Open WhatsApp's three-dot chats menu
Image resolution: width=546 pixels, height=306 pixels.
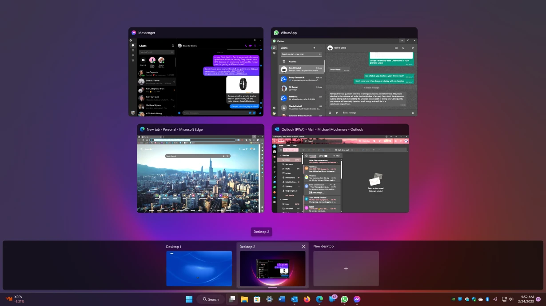(x=321, y=48)
